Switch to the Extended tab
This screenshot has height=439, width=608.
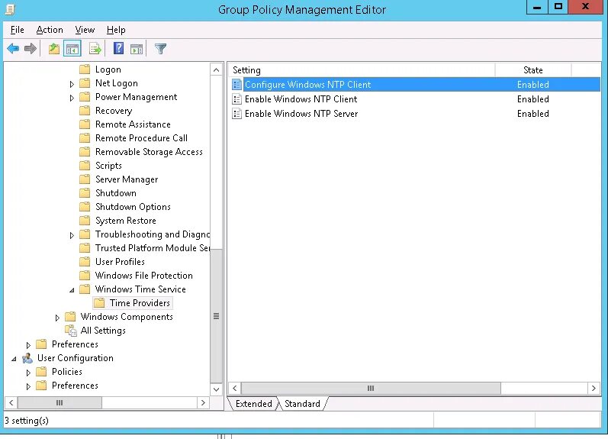point(253,404)
